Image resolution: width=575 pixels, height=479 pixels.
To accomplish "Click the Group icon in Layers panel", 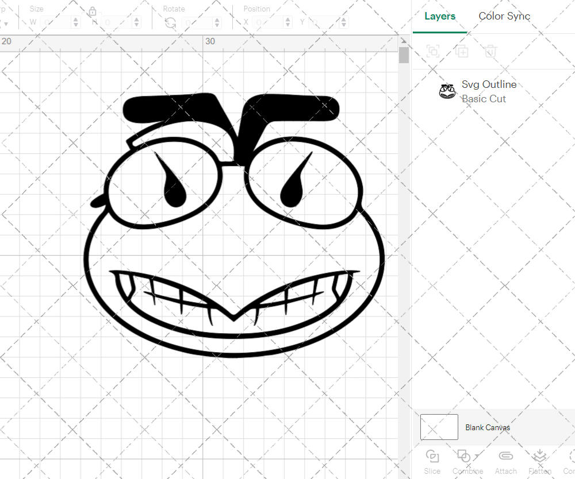I will point(433,52).
